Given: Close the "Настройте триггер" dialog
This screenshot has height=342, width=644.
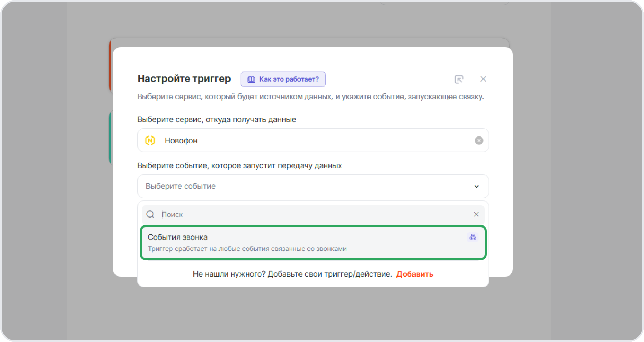Looking at the screenshot, I should click(x=483, y=79).
